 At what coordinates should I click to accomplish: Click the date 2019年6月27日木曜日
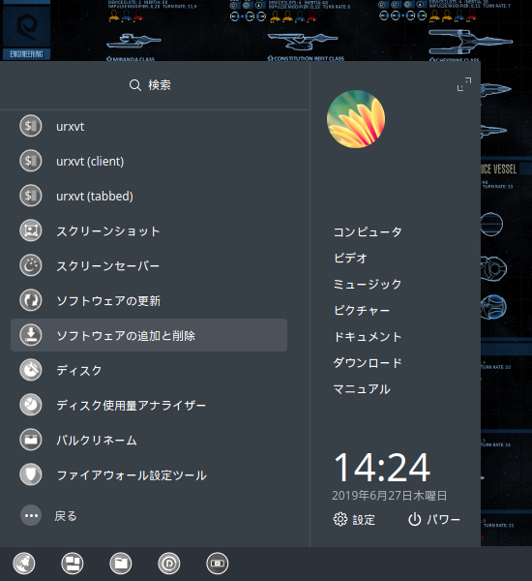(x=390, y=496)
